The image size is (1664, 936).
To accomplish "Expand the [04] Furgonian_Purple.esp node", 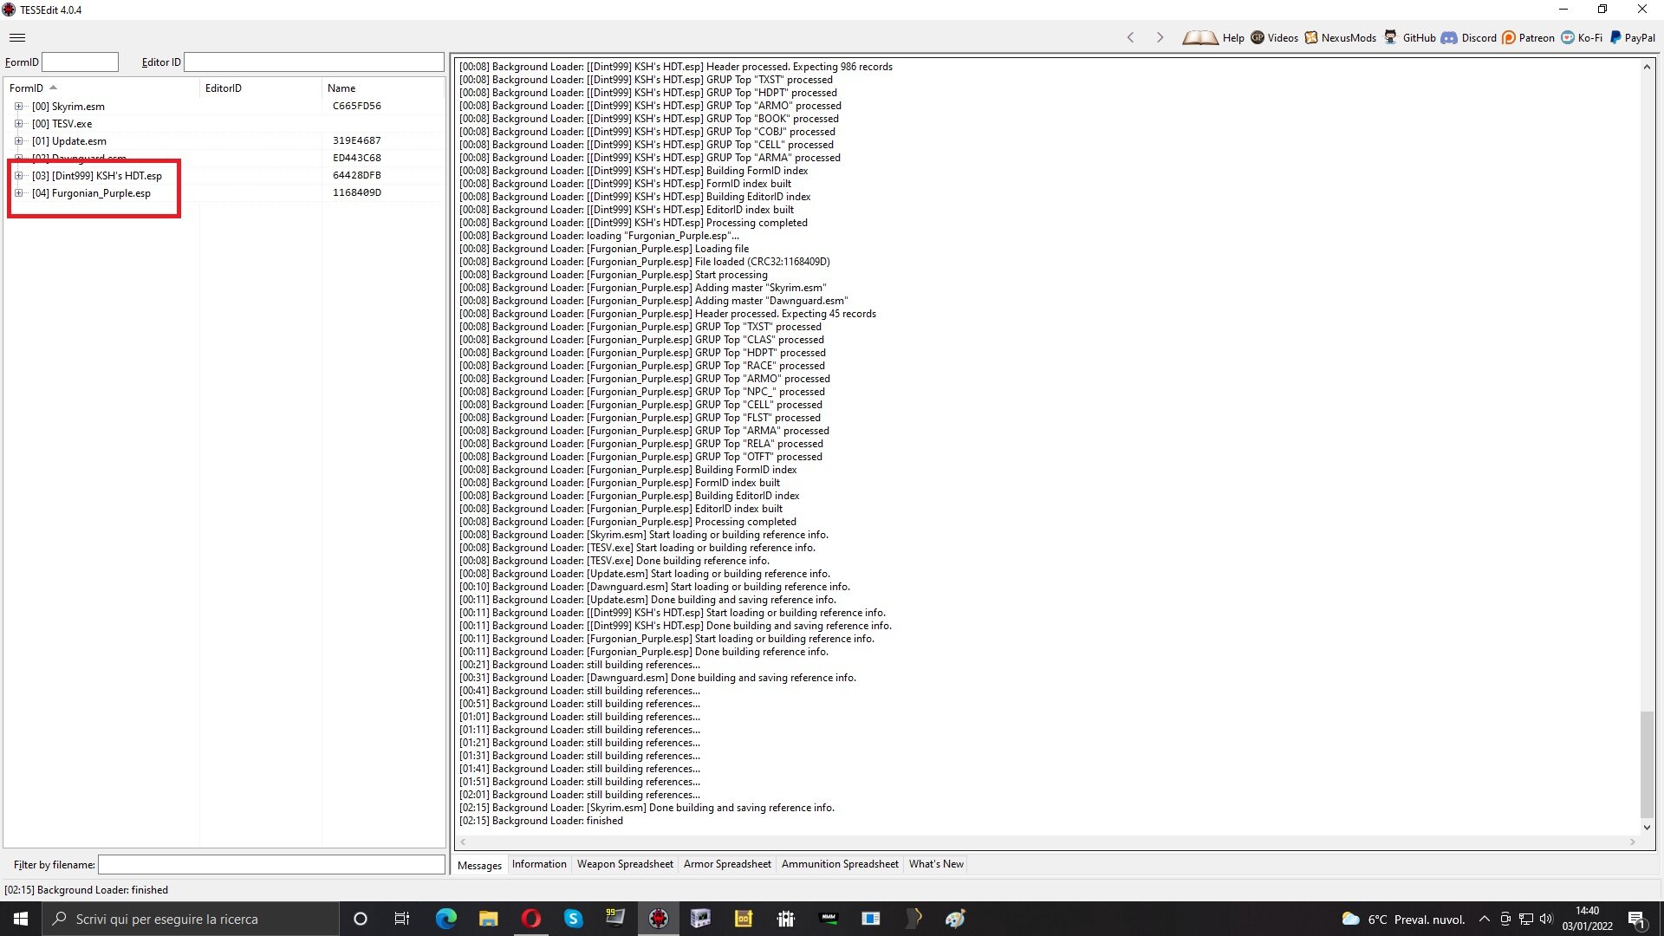I will 18,193.
